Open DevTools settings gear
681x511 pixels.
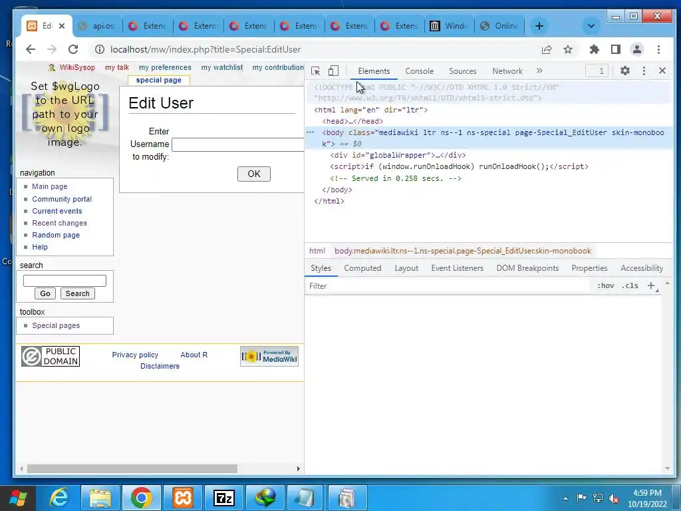coord(625,71)
